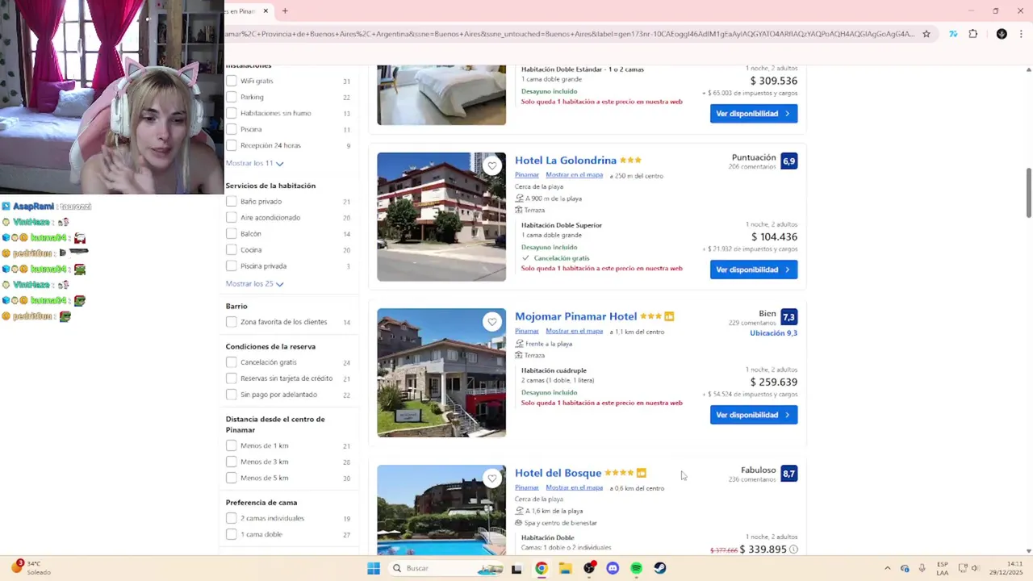Check the Sin pago por adelantado filter
This screenshot has height=581, width=1033.
pyautogui.click(x=232, y=395)
